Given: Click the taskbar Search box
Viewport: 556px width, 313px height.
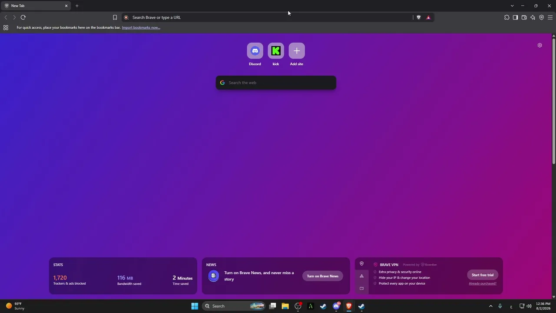Looking at the screenshot, I should click(x=234, y=306).
